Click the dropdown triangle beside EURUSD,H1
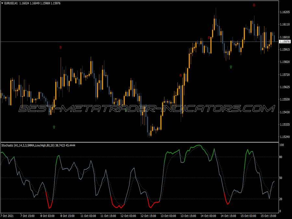Image resolution: width=292 pixels, height=219 pixels. (2, 3)
